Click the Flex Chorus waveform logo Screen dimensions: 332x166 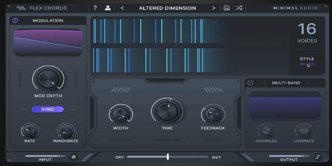pos(21,8)
